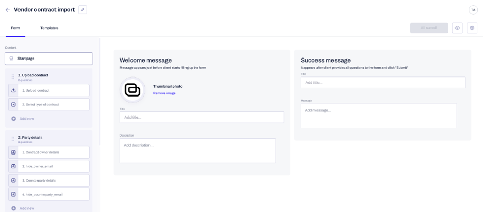Switch to the Templates tab

pyautogui.click(x=49, y=28)
